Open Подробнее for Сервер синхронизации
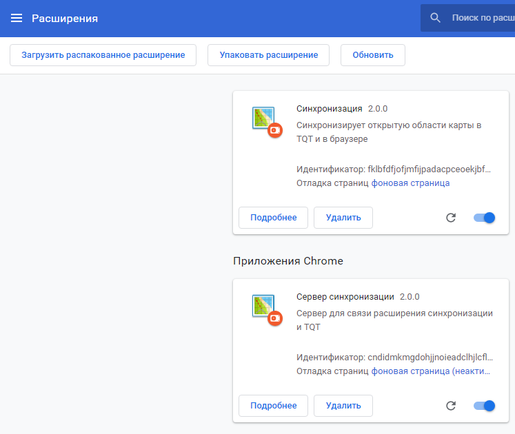Image resolution: width=515 pixels, height=434 pixels. coord(273,406)
